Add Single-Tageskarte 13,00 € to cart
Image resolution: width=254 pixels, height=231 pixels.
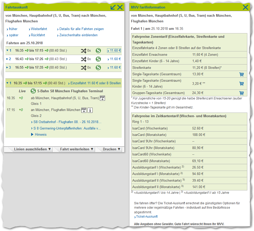(x=242, y=74)
